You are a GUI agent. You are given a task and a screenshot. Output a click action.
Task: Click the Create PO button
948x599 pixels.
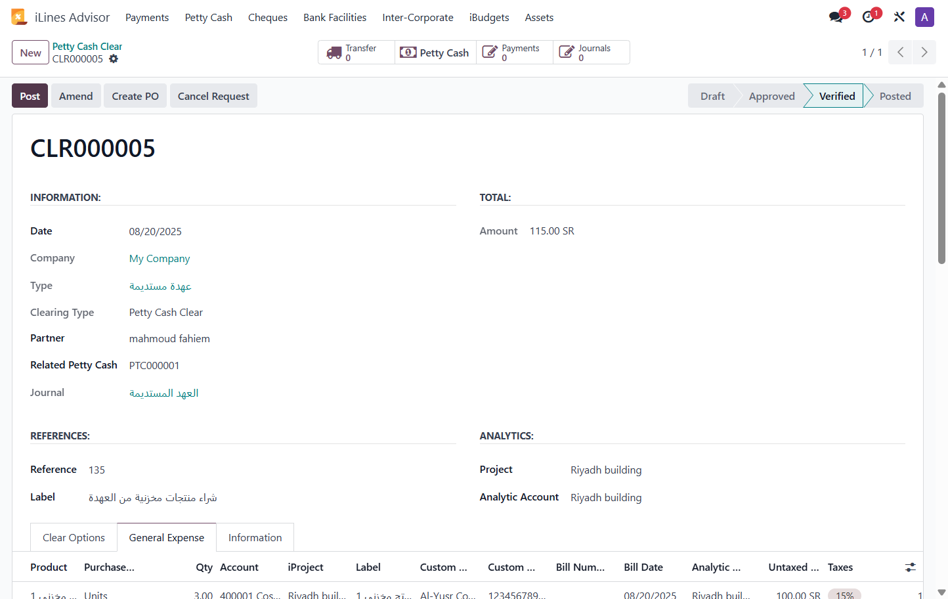[135, 96]
